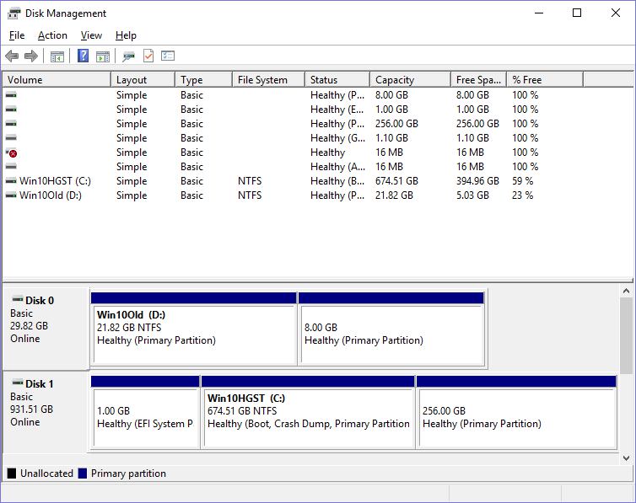Click the scroll up arrow of disk pane
This screenshot has width=636, height=503.
pos(626,292)
